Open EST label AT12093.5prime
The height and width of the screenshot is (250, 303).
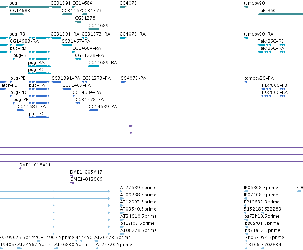coord(138,202)
